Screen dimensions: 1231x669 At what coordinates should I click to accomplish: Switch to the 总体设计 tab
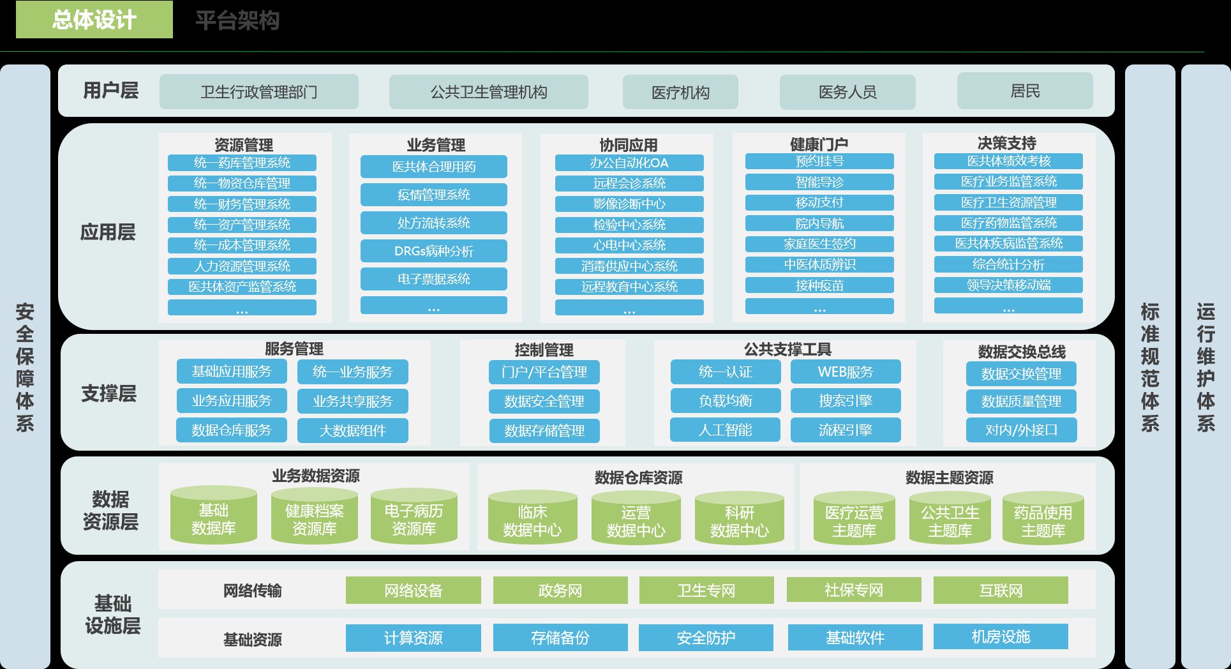[94, 20]
